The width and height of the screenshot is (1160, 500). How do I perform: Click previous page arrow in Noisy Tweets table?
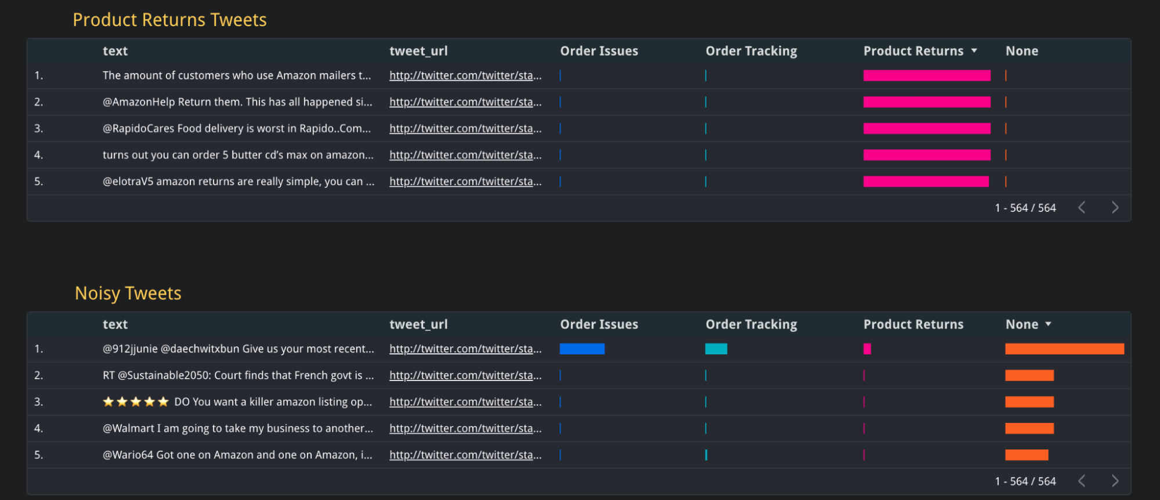pos(1082,481)
